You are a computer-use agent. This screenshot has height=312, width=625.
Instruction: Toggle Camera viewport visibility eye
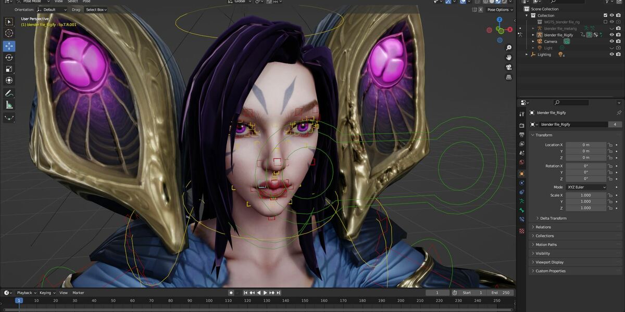tap(612, 42)
